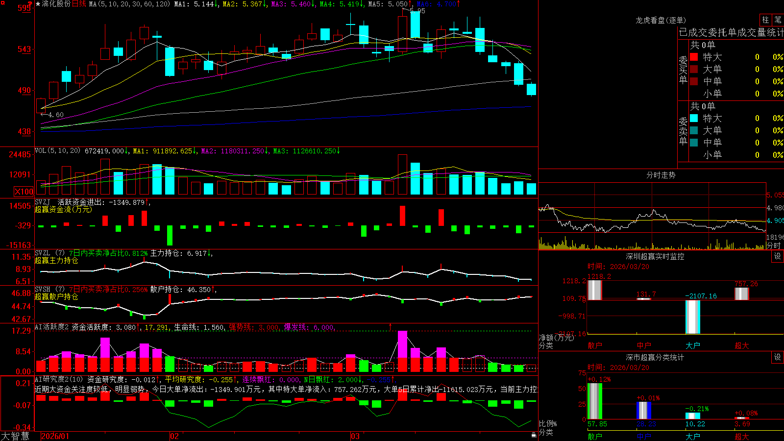This screenshot has height=441, width=784.
Task: Click the 笔 tick-view button
Action: [x=778, y=20]
